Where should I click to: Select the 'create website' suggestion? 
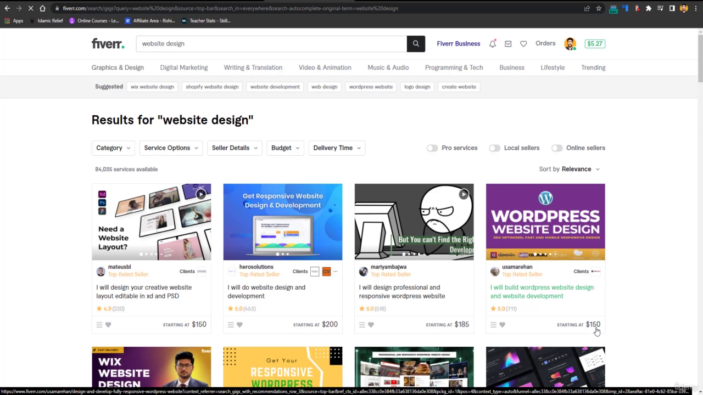[x=459, y=87]
